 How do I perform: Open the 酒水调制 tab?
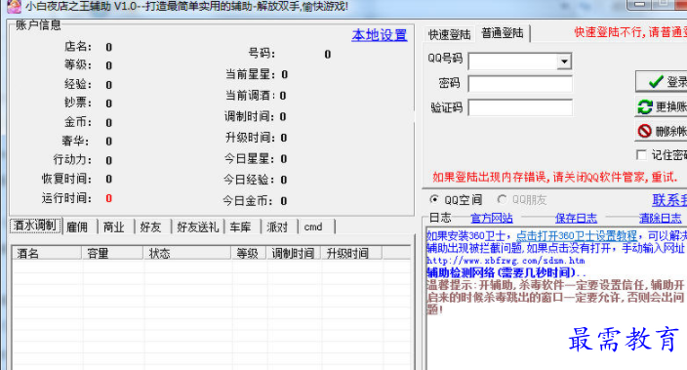(x=35, y=226)
